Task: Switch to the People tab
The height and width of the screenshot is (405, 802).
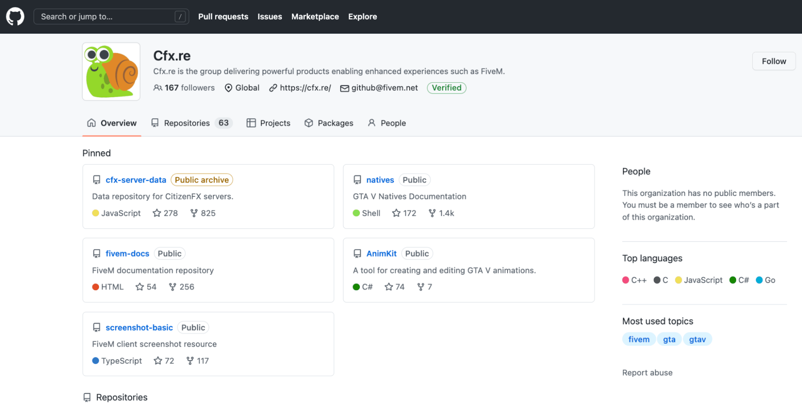Action: coord(387,123)
